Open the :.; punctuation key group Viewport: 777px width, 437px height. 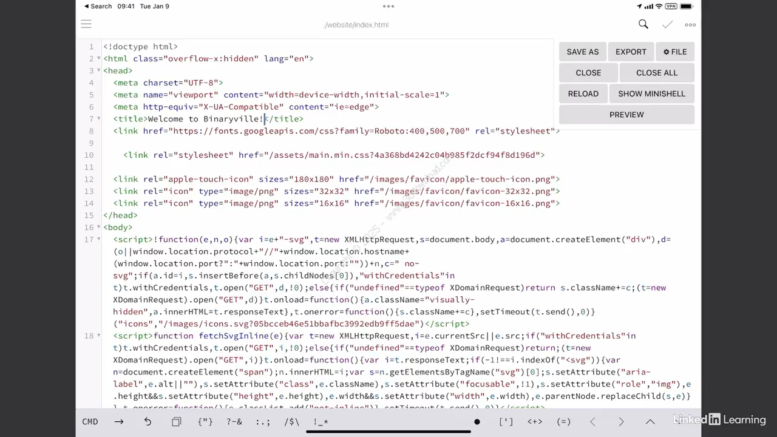(x=263, y=422)
